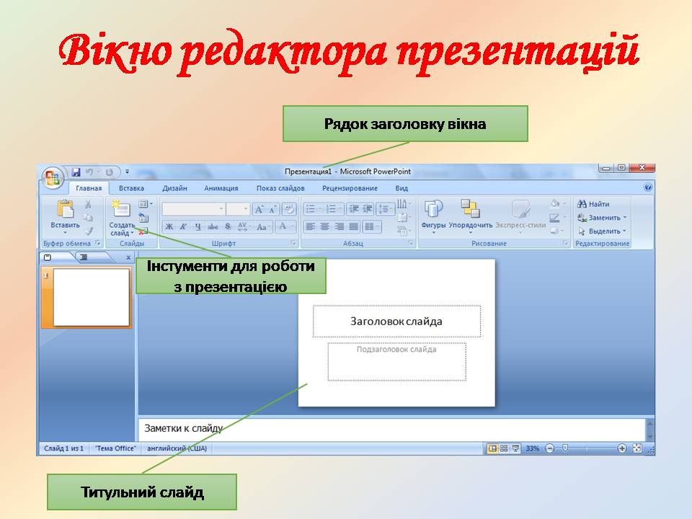Switch to slide sorter view in status bar

click(504, 448)
